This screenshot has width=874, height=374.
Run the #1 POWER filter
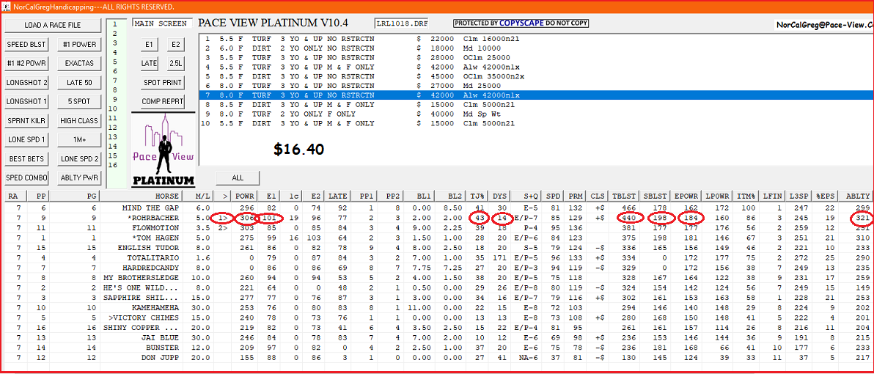[79, 45]
